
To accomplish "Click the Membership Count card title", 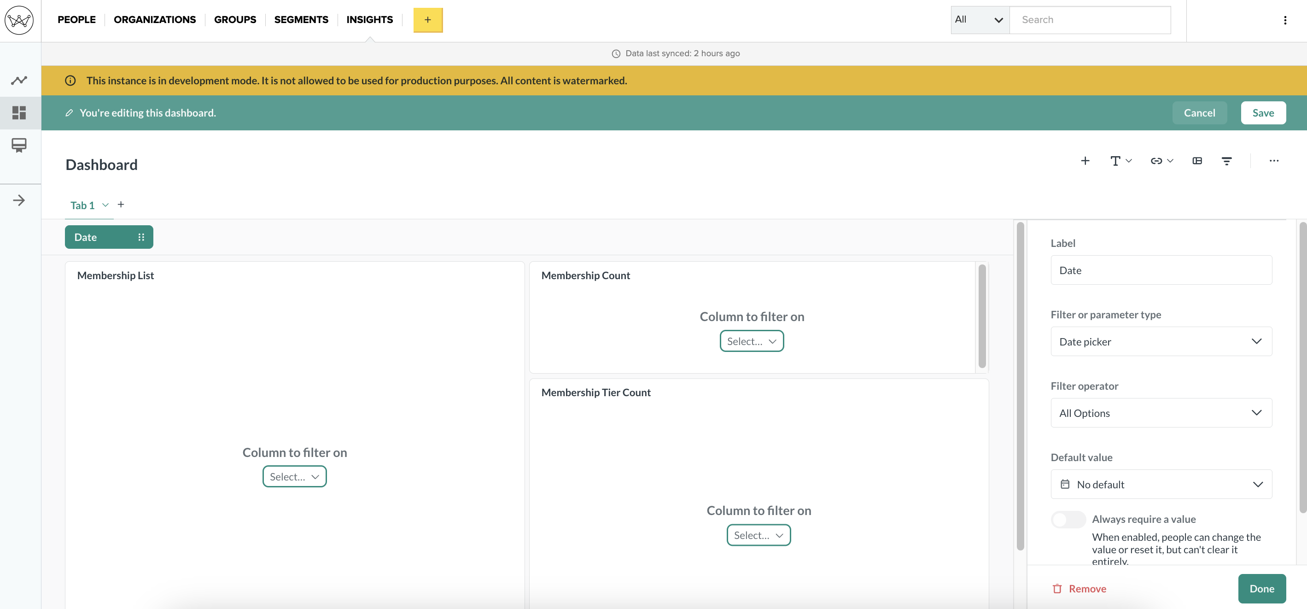I will click(585, 275).
